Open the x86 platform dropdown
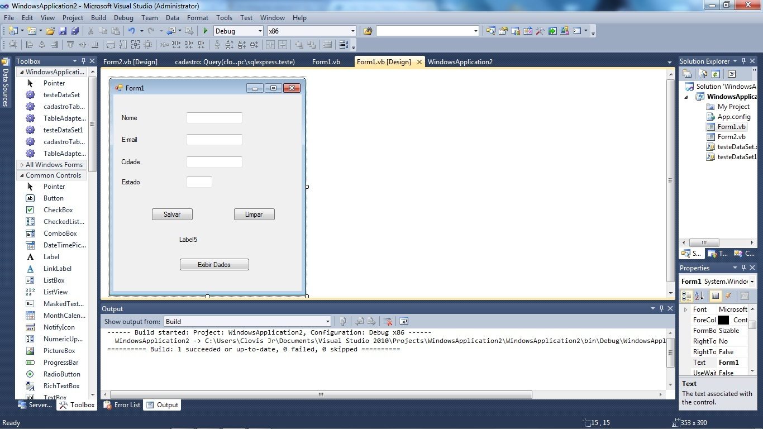This screenshot has height=429, width=763. tap(352, 31)
